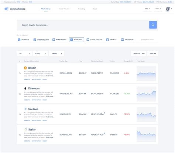Open the USD currency dropdown
175x153 pixels.
tap(158, 9)
